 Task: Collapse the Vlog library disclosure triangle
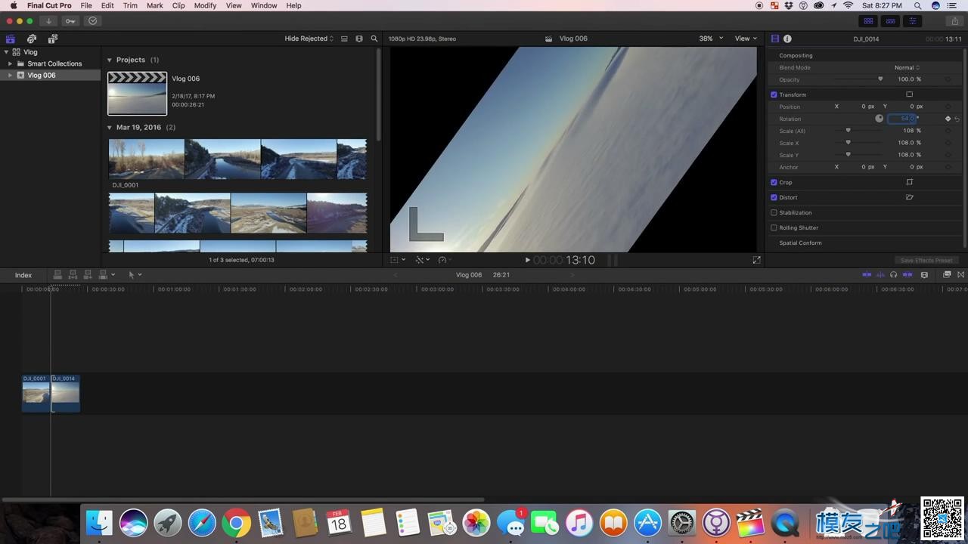(6, 52)
